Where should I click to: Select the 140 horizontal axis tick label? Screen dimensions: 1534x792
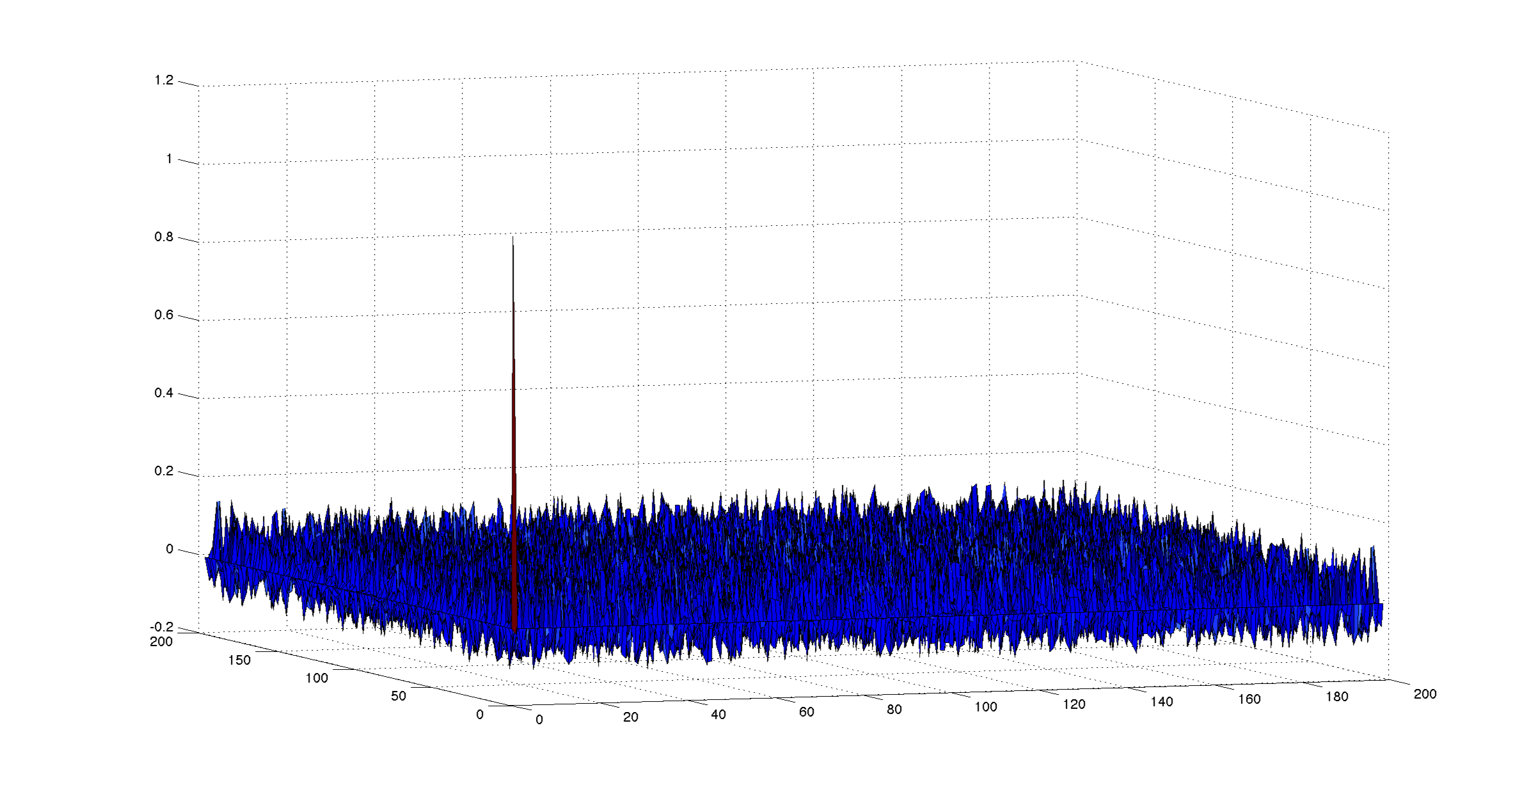coord(1162,702)
